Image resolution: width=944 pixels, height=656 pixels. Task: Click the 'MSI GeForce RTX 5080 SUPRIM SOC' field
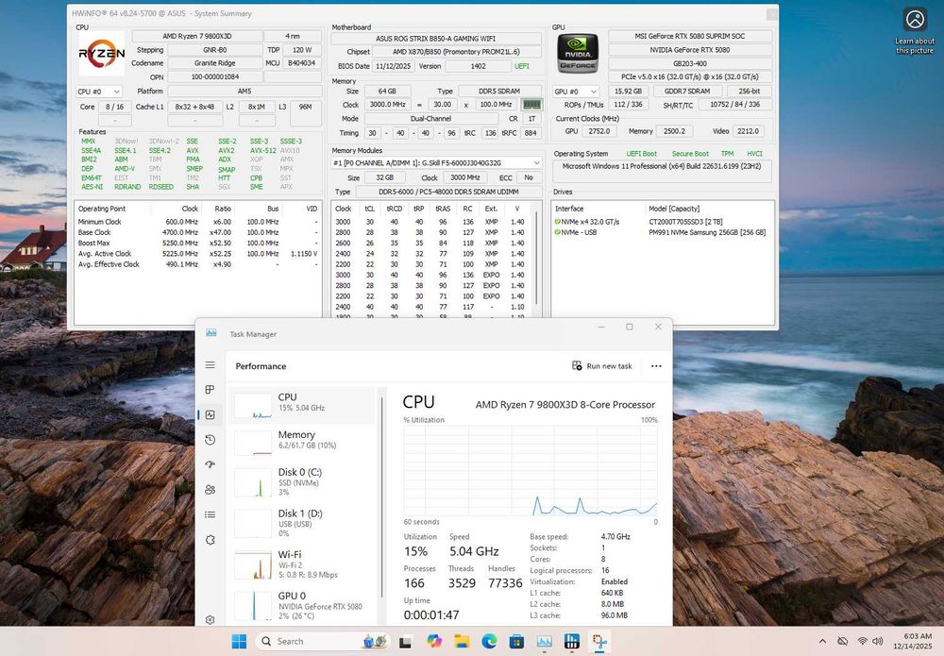[x=690, y=36]
